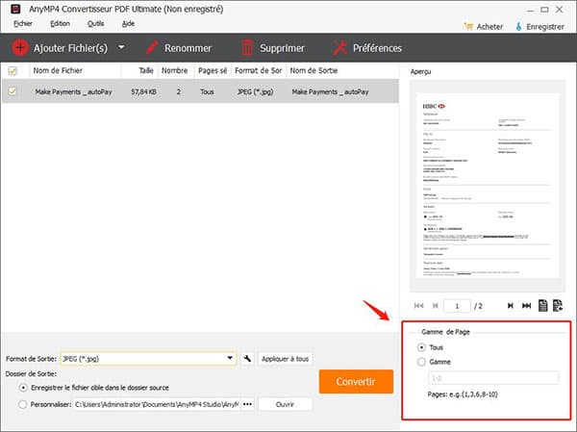Select the Personnaliser output folder option
The height and width of the screenshot is (432, 577).
point(23,404)
